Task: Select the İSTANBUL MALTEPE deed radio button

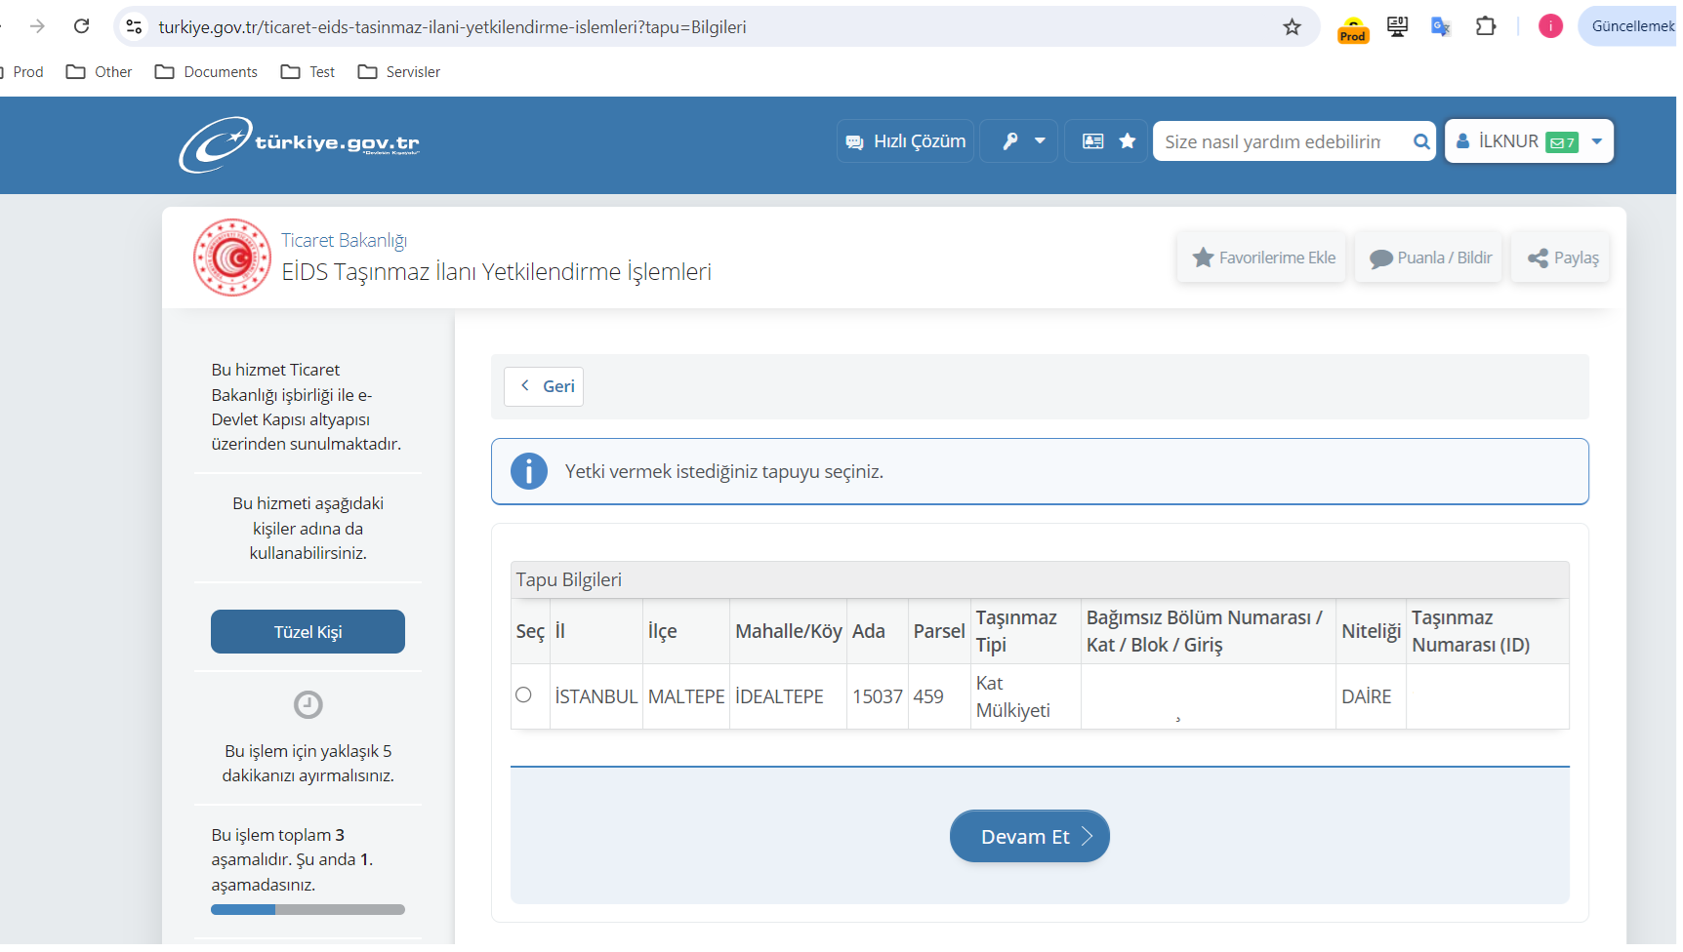Action: point(523,694)
